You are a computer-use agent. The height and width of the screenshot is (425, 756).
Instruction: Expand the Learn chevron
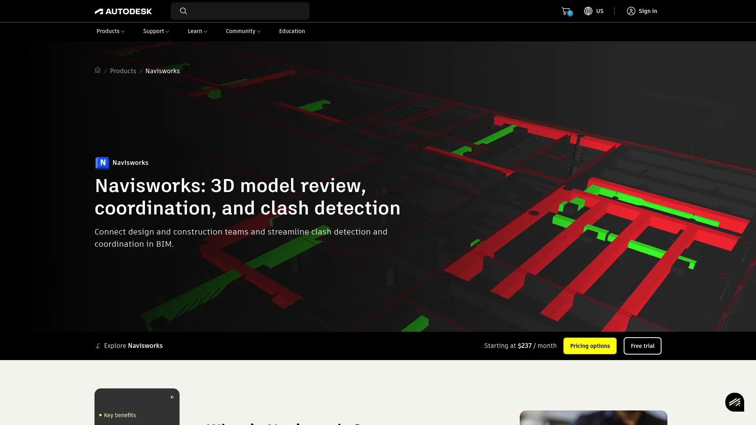click(206, 31)
